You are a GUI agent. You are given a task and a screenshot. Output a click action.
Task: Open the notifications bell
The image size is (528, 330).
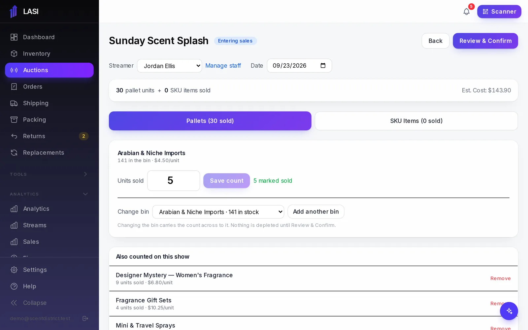[x=466, y=12]
